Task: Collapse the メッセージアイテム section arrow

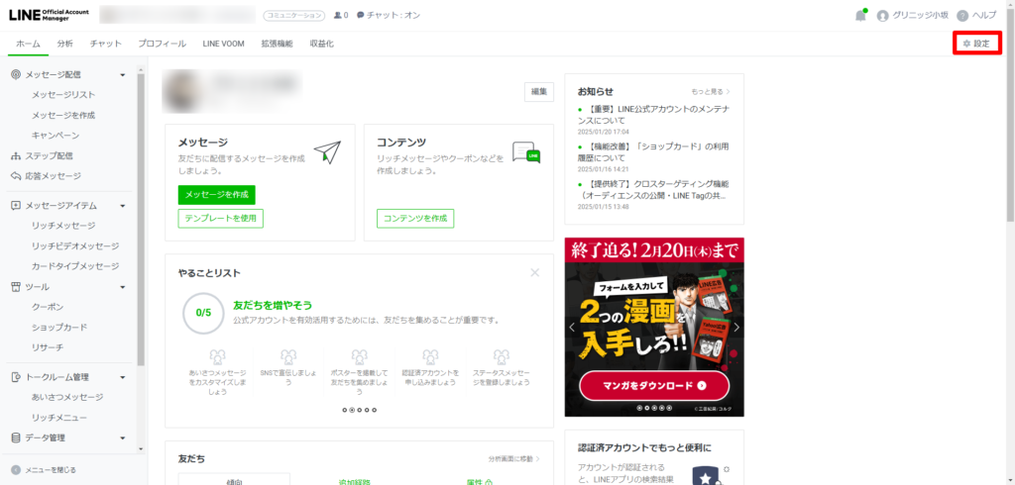Action: (x=122, y=206)
